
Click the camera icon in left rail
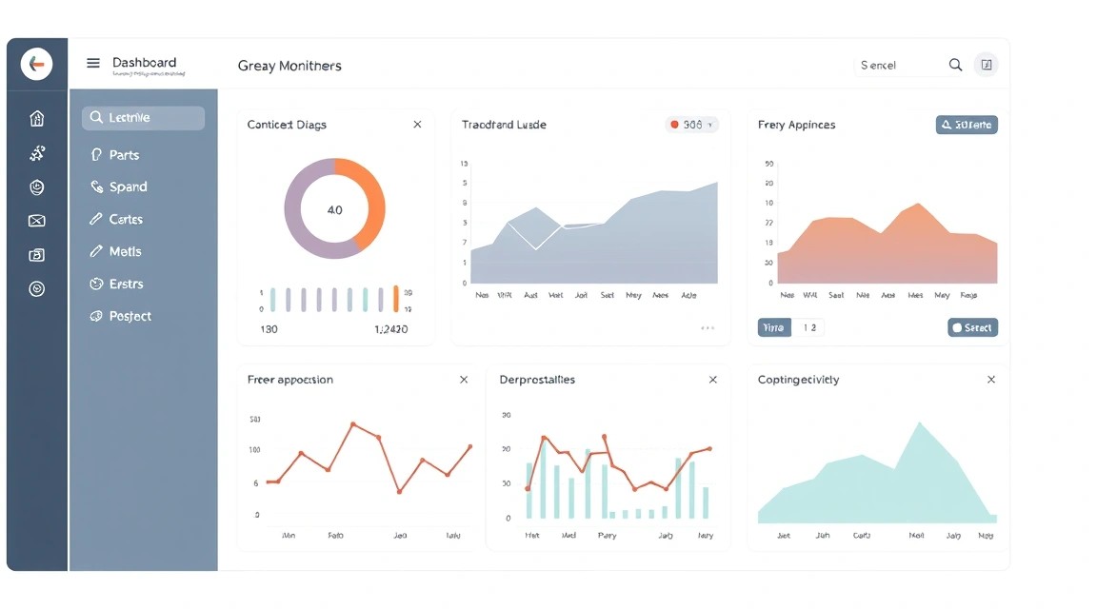(37, 255)
